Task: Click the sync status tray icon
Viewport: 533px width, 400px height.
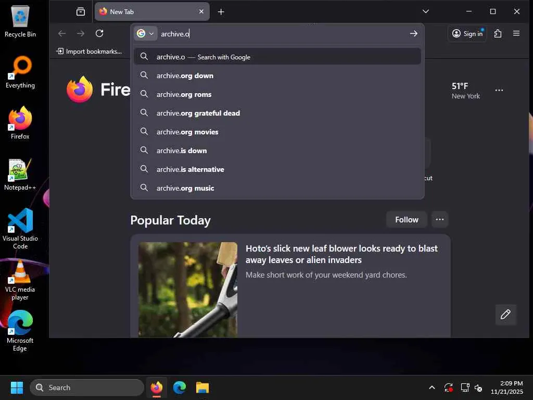Action: pos(448,387)
